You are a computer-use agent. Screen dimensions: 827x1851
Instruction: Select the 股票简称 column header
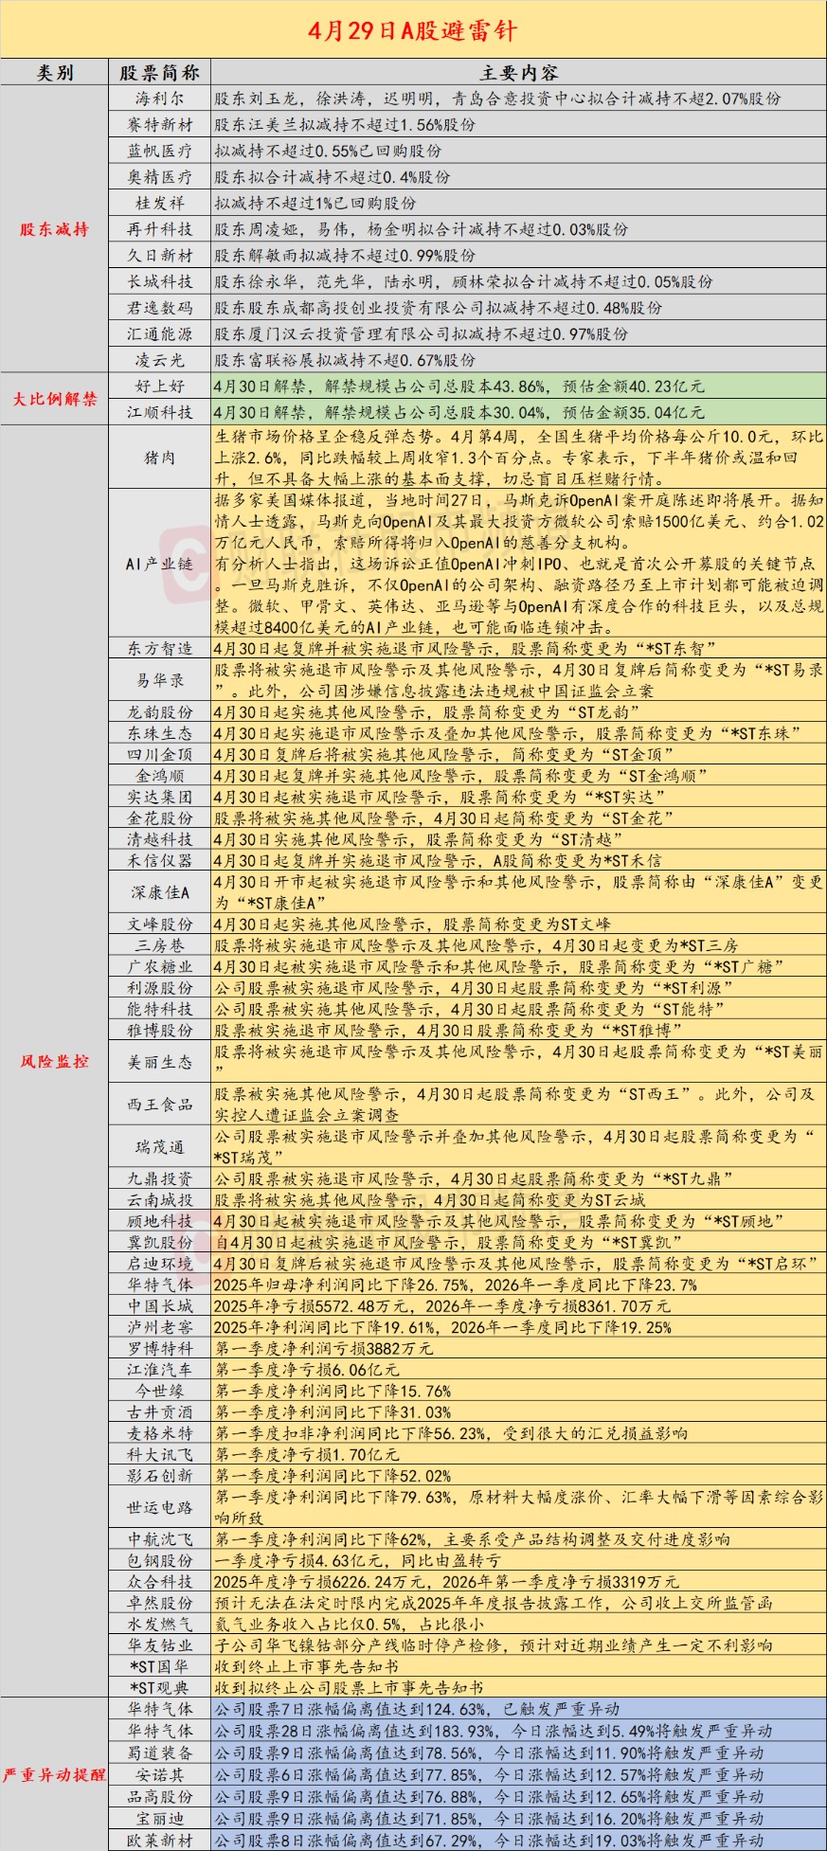tap(160, 73)
